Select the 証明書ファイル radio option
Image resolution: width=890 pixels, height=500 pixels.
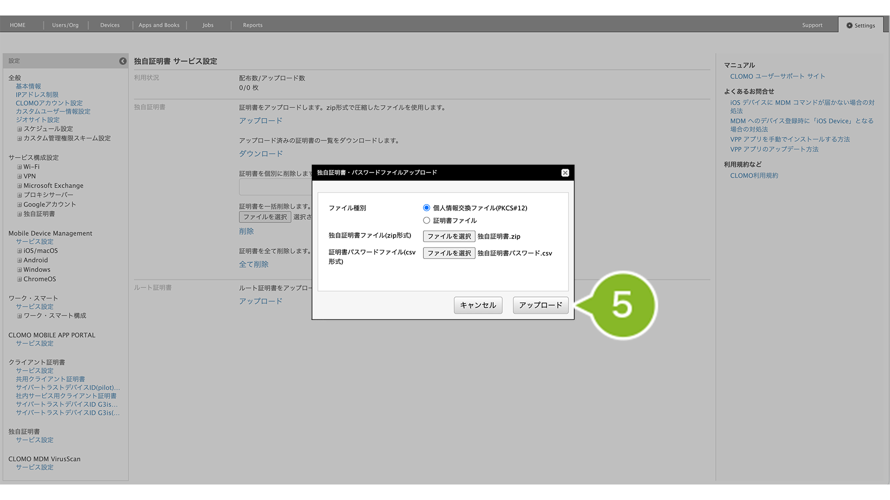point(426,220)
